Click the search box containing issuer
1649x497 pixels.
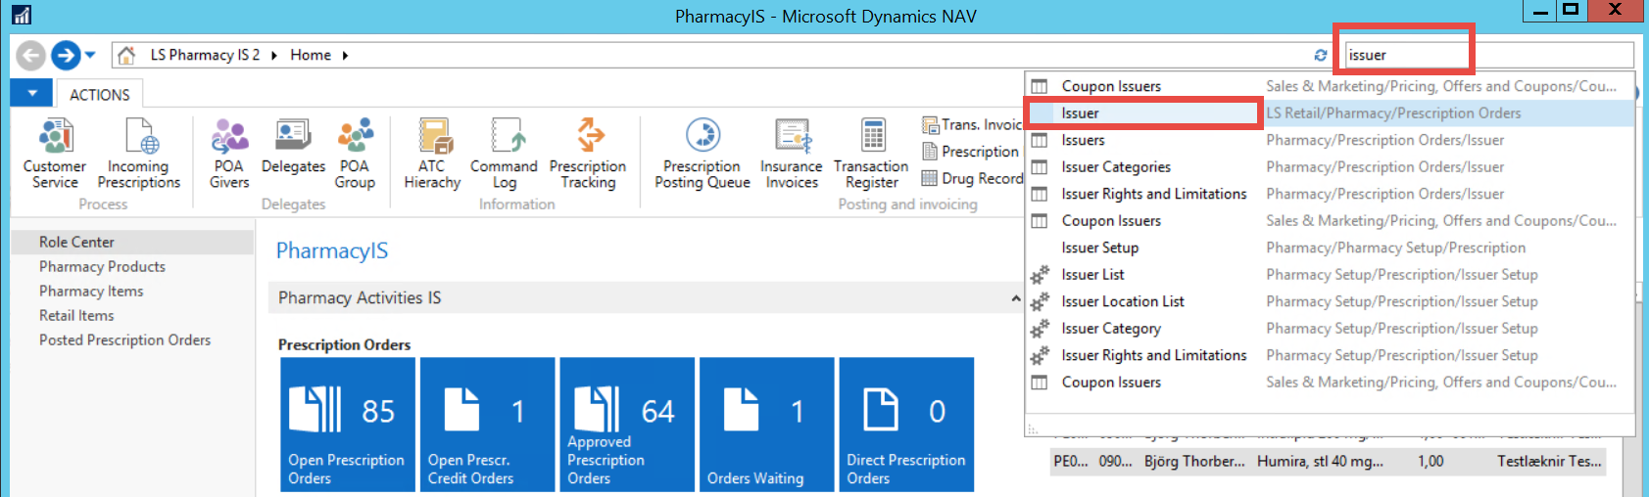(x=1488, y=56)
